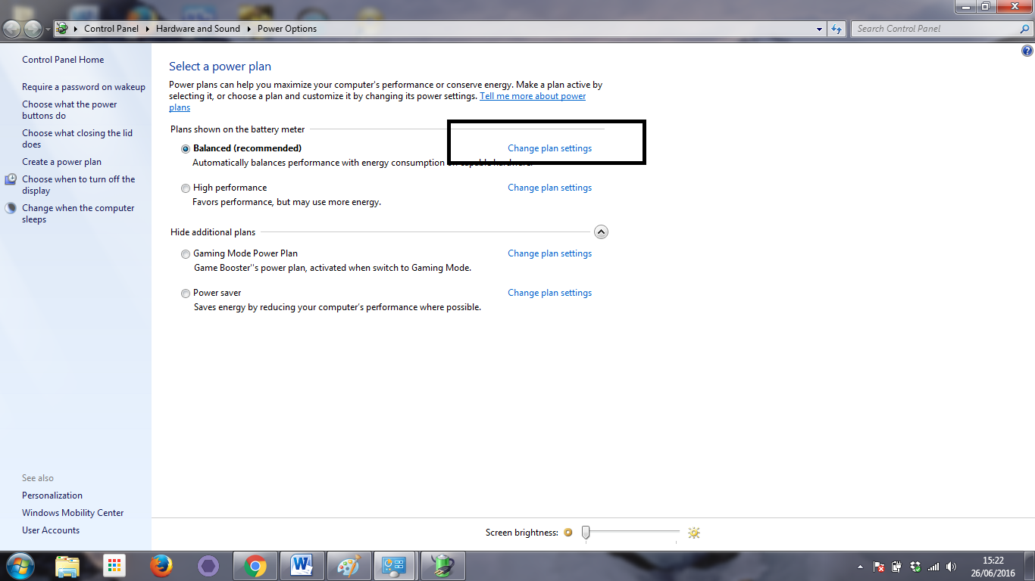Click the volume speaker tray icon

pyautogui.click(x=952, y=567)
